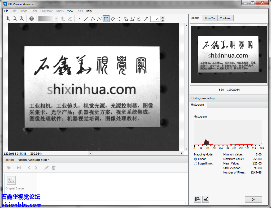Select the Line ROI tool
This screenshot has width=271, height=208.
(x=86, y=19)
